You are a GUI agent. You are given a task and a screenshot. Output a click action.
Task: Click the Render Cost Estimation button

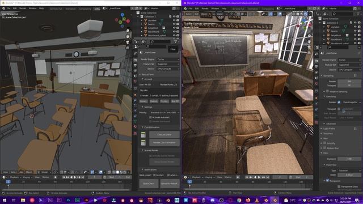(164, 143)
